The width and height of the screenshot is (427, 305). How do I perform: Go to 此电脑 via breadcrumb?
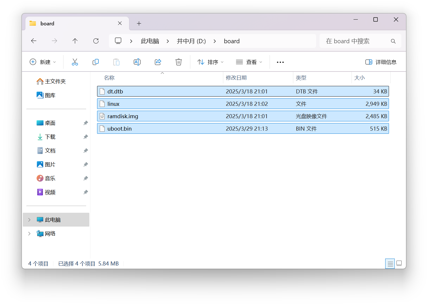pos(150,41)
